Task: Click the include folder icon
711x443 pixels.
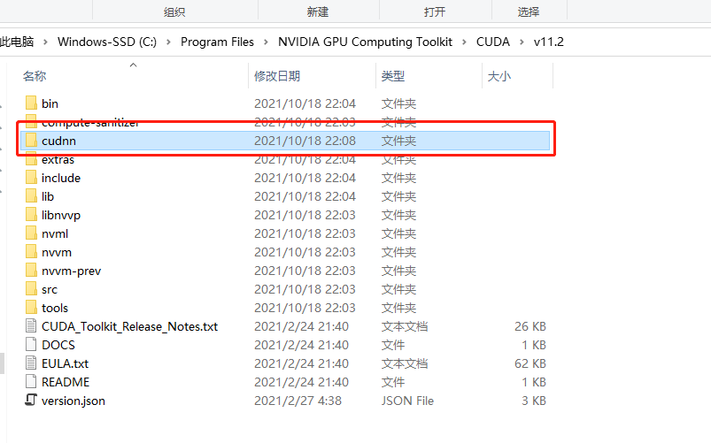Action: (31, 178)
